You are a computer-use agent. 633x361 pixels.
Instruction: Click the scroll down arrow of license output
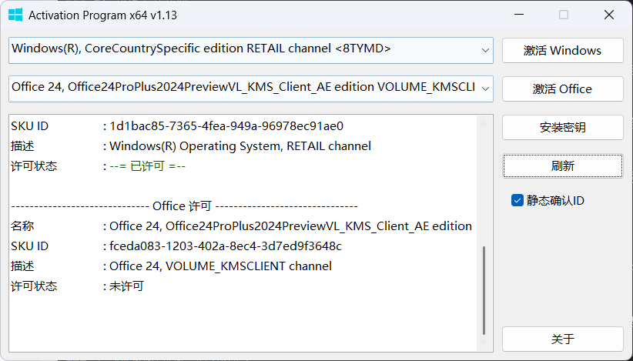pyautogui.click(x=484, y=343)
